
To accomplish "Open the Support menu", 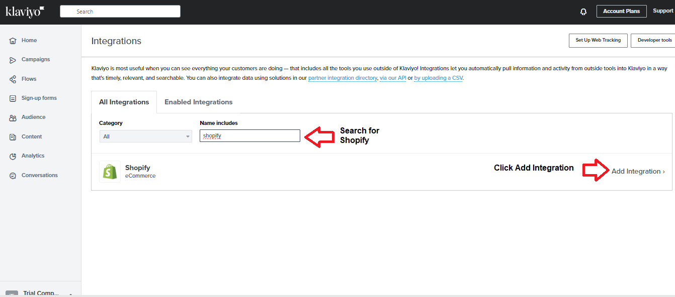I will tap(663, 11).
